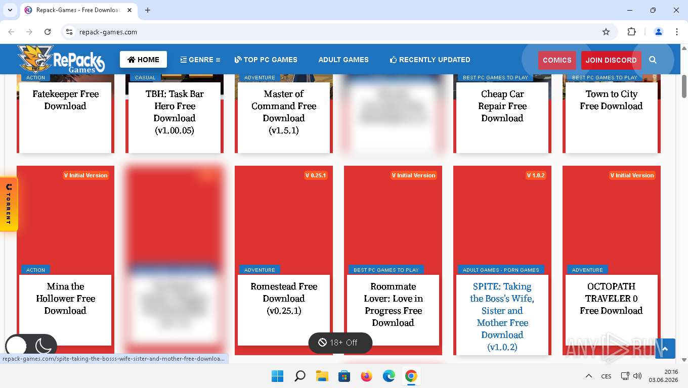Image resolution: width=688 pixels, height=388 pixels.
Task: Open the tab search dropdown arrow
Action: coord(10,10)
